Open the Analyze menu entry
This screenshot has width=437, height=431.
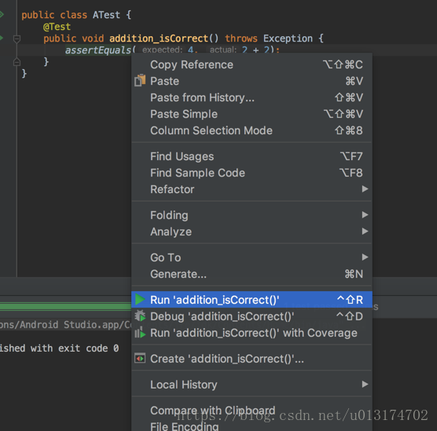point(252,232)
